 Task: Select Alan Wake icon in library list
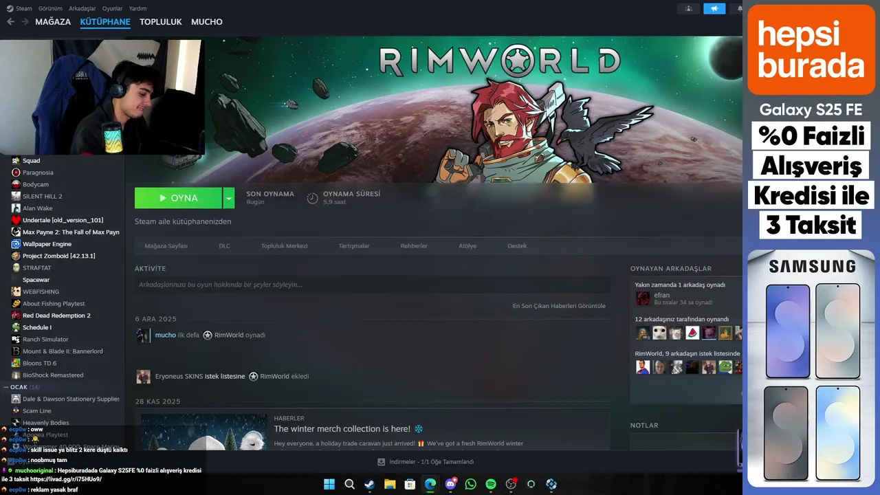pyautogui.click(x=16, y=208)
